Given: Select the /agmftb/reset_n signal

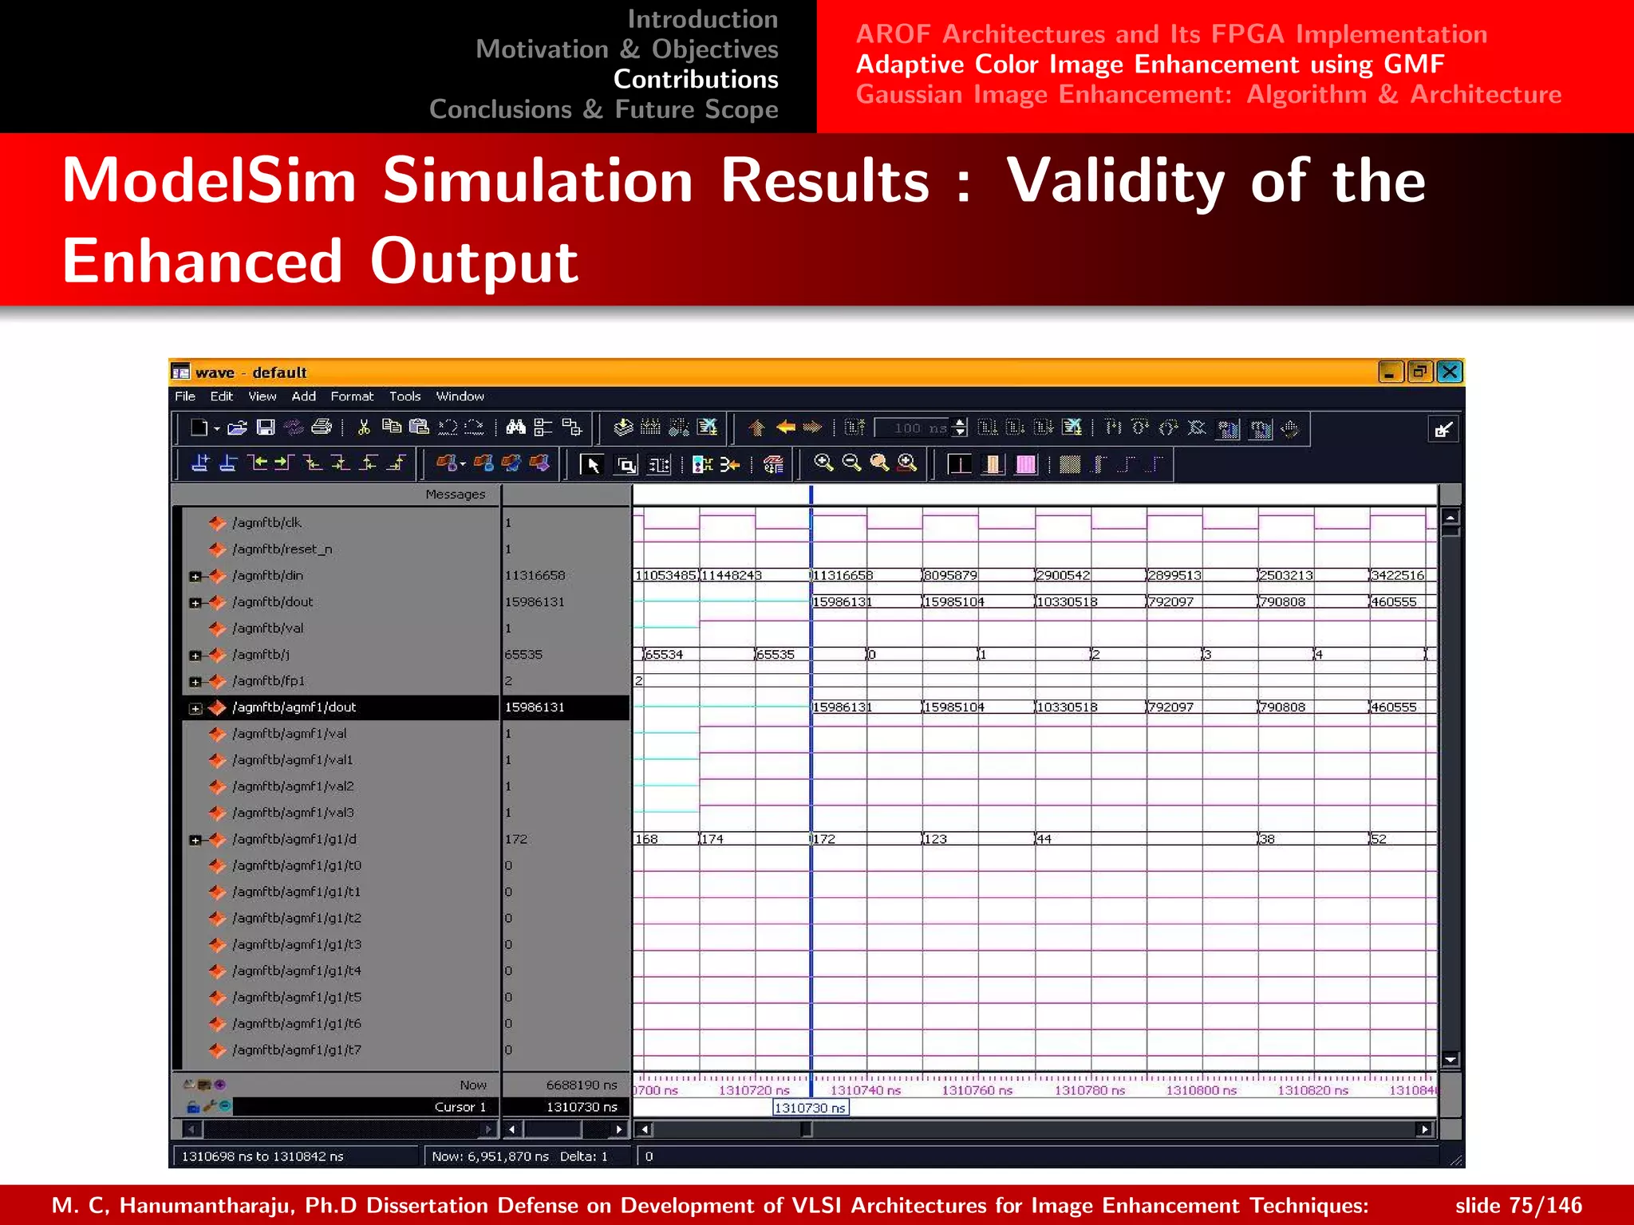Looking at the screenshot, I should click(282, 549).
